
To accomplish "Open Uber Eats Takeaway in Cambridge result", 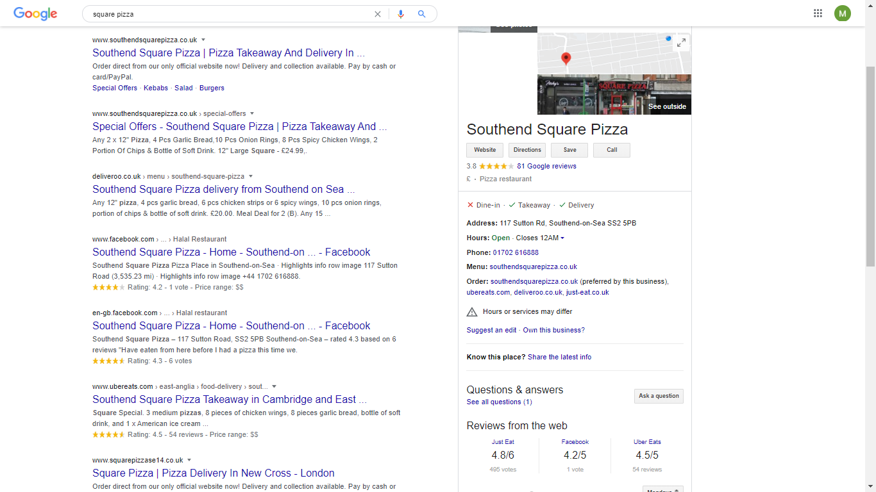I will pos(230,400).
